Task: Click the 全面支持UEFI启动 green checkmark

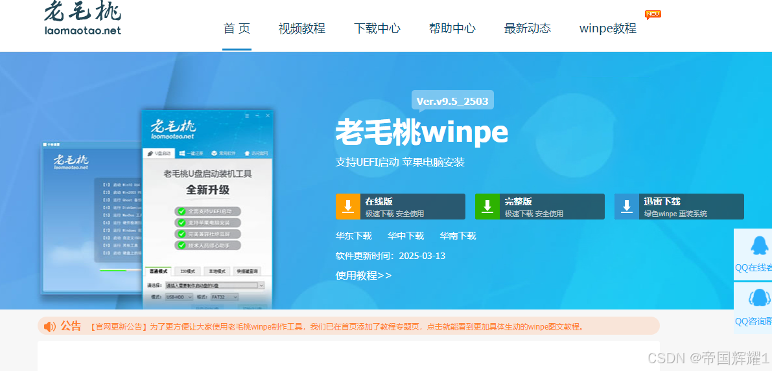Action: [x=181, y=212]
